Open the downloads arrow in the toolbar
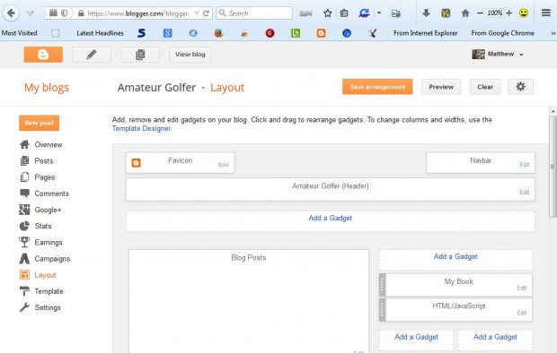The height and width of the screenshot is (353, 557). coord(426,13)
